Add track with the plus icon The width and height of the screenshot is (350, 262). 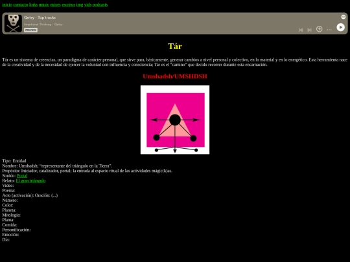coord(319,29)
